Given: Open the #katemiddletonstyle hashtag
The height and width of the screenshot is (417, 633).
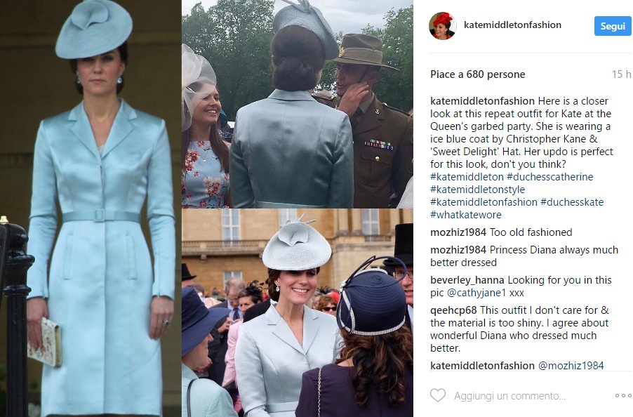Looking at the screenshot, I should (478, 190).
